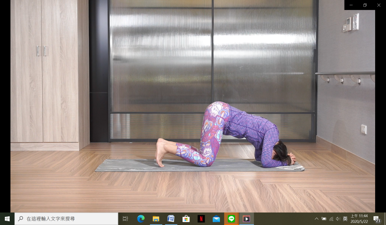
Task: Close the video player window
Action: tap(379, 5)
